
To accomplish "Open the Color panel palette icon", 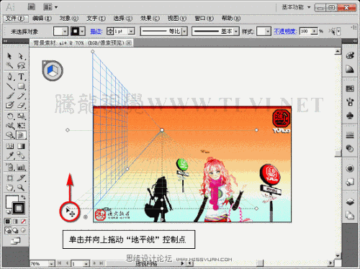I will (350, 56).
